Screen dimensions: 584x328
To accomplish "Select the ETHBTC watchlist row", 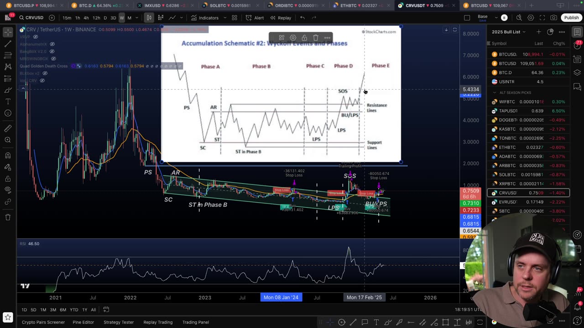I will [x=528, y=147].
